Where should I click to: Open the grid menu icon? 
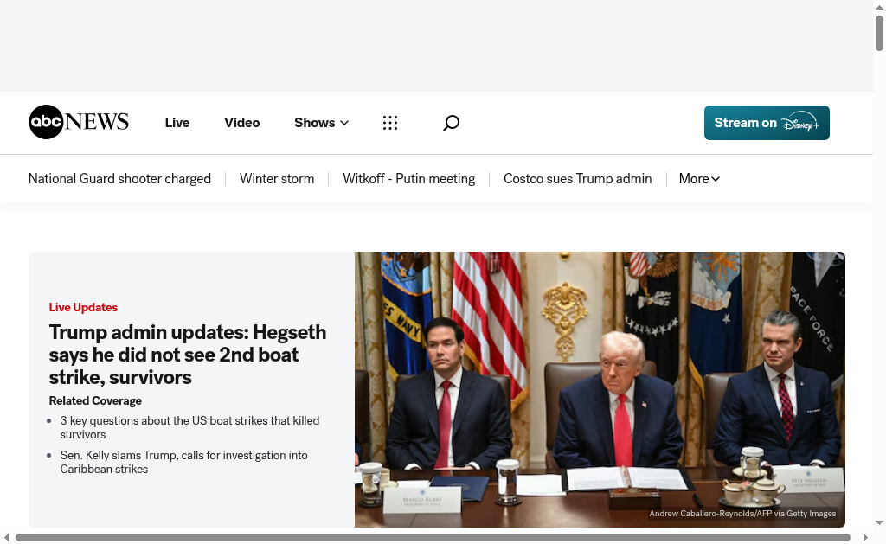(x=390, y=123)
